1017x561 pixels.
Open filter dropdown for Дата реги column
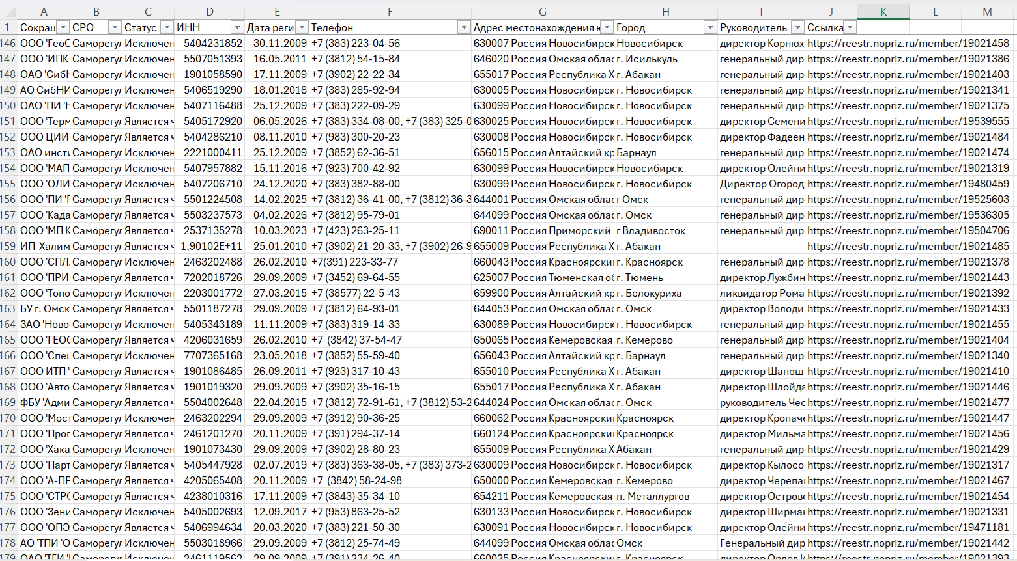click(302, 27)
